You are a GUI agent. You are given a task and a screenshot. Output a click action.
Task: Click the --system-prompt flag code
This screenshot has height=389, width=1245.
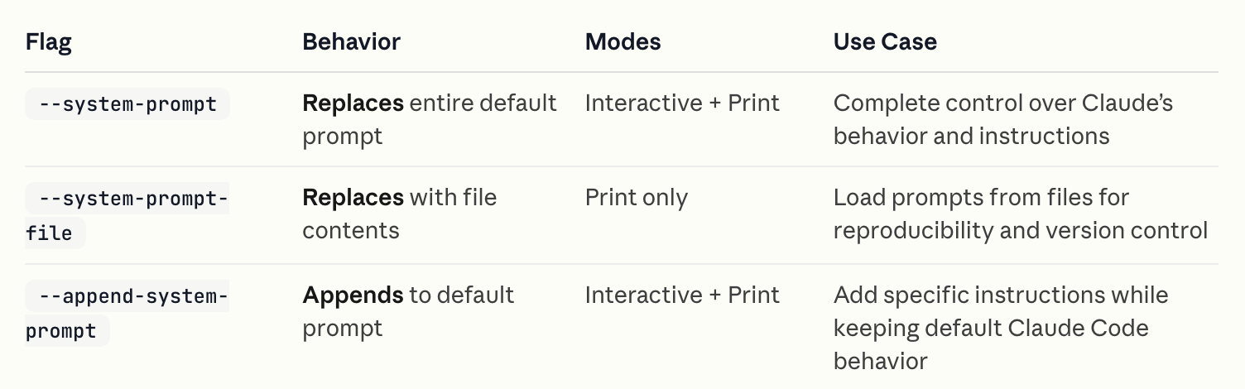pos(127,104)
